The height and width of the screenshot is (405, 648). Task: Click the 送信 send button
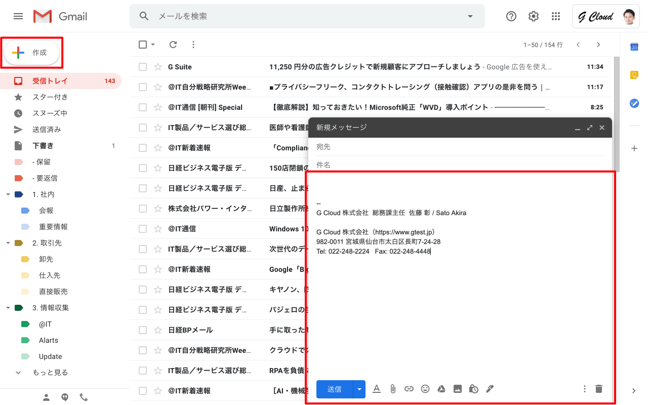[335, 389]
